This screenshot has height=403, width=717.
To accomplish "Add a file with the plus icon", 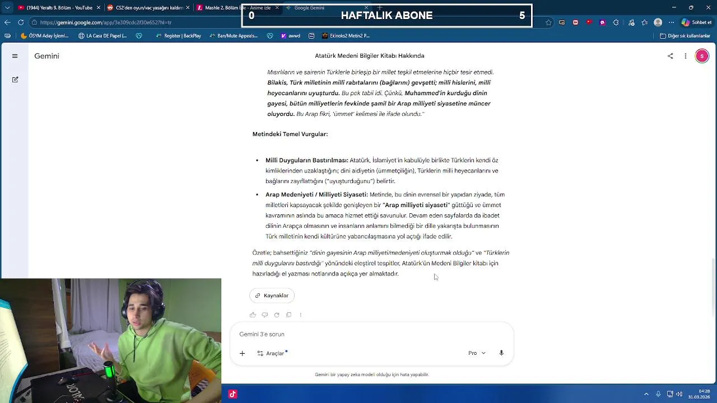I will (x=242, y=353).
